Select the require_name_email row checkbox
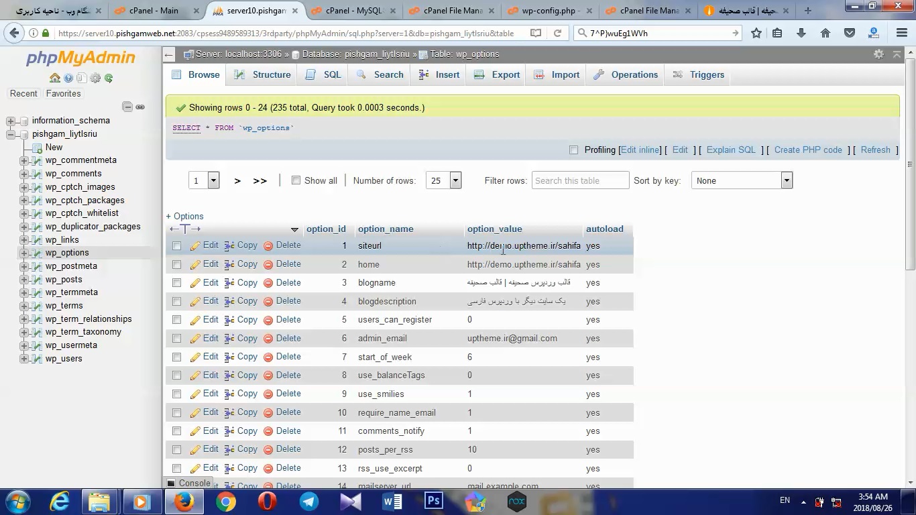This screenshot has width=916, height=515. [x=177, y=413]
